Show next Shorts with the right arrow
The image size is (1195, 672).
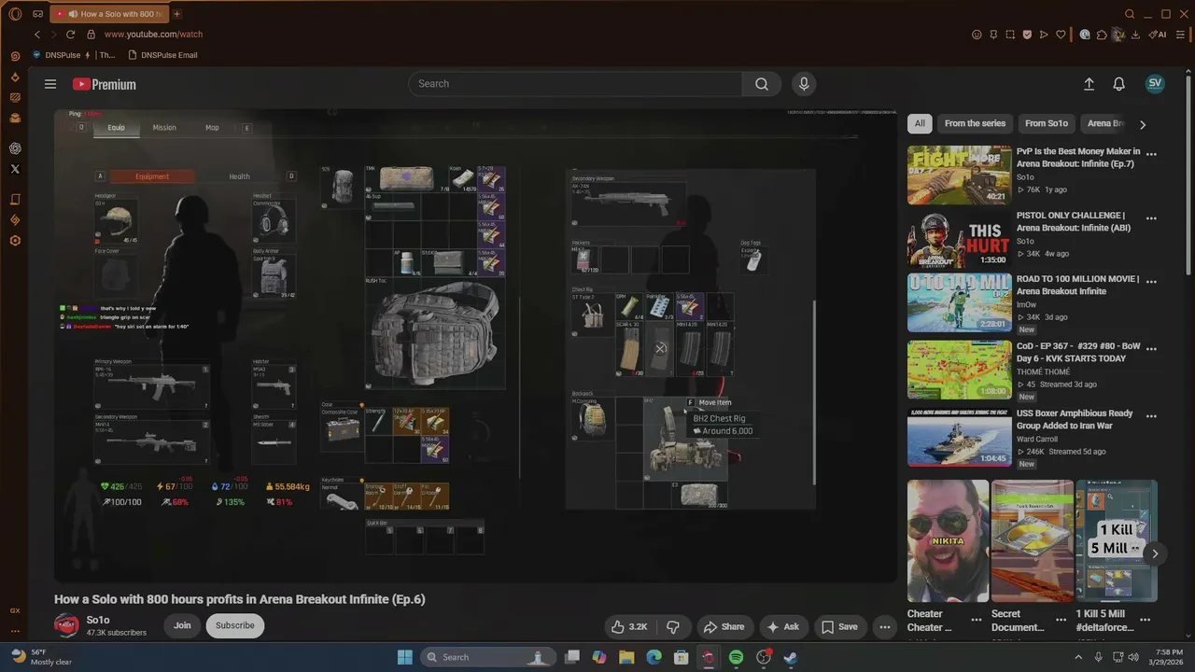[1155, 553]
